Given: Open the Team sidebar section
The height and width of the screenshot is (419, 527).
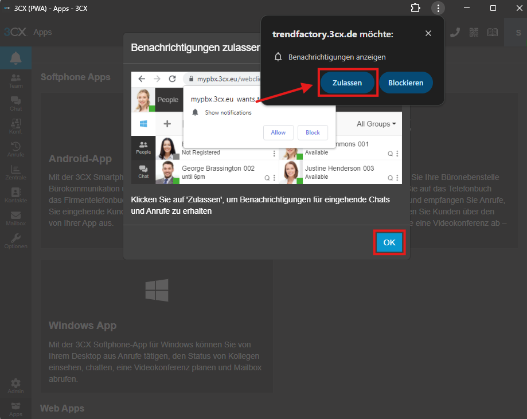Looking at the screenshot, I should 15,80.
